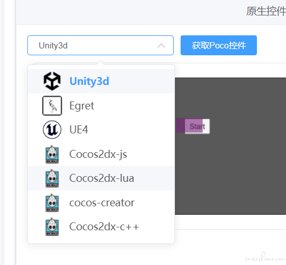Open the 原生控件 tab
The image size is (286, 265).
click(x=266, y=11)
